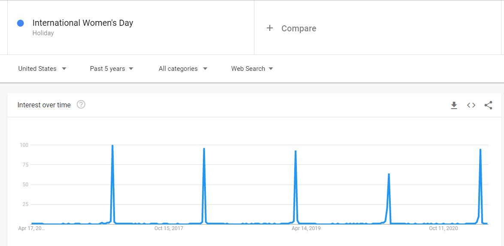Change the Web Search type dropdown
The width and height of the screenshot is (504, 246).
click(252, 69)
